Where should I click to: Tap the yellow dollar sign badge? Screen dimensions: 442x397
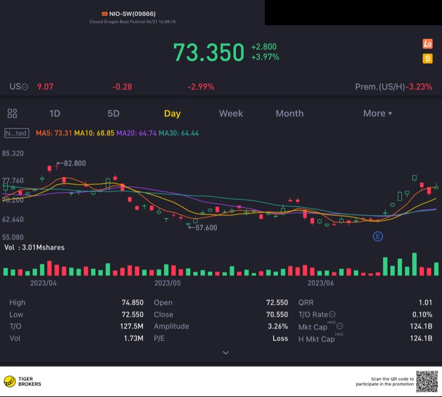click(x=427, y=59)
